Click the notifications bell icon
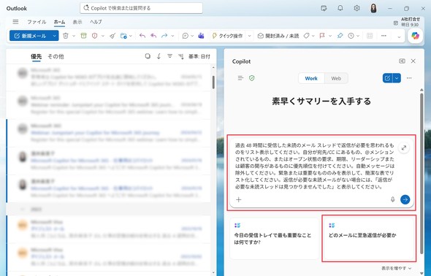Viewport: 431px width, 276px height. pos(340,8)
